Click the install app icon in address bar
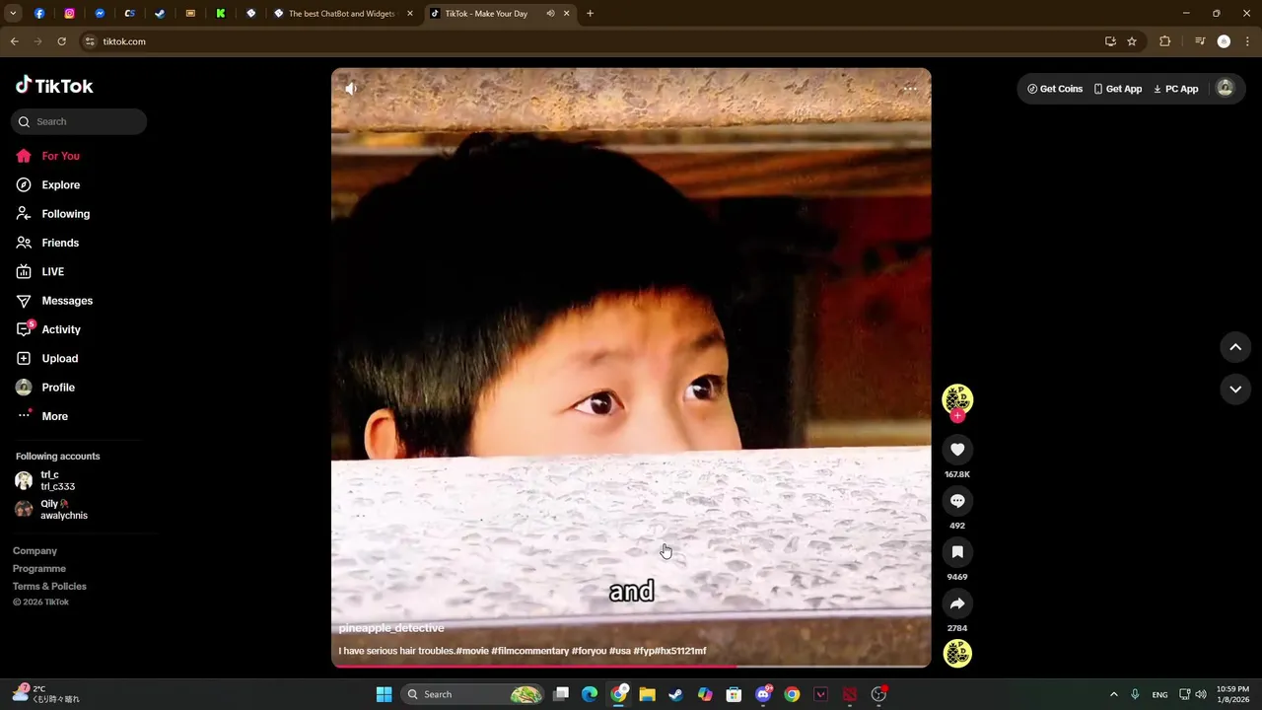 click(x=1110, y=41)
